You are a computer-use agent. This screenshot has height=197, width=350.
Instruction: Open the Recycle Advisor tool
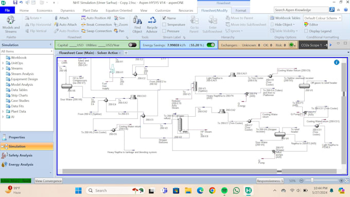point(152,25)
